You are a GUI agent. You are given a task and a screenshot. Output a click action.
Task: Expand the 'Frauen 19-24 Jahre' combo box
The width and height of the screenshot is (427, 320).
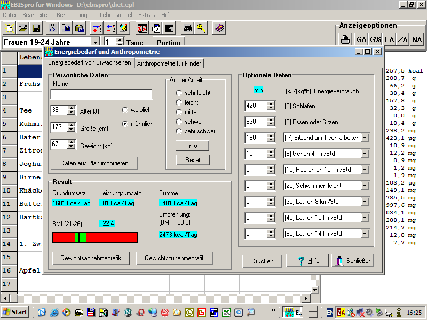(x=95, y=42)
